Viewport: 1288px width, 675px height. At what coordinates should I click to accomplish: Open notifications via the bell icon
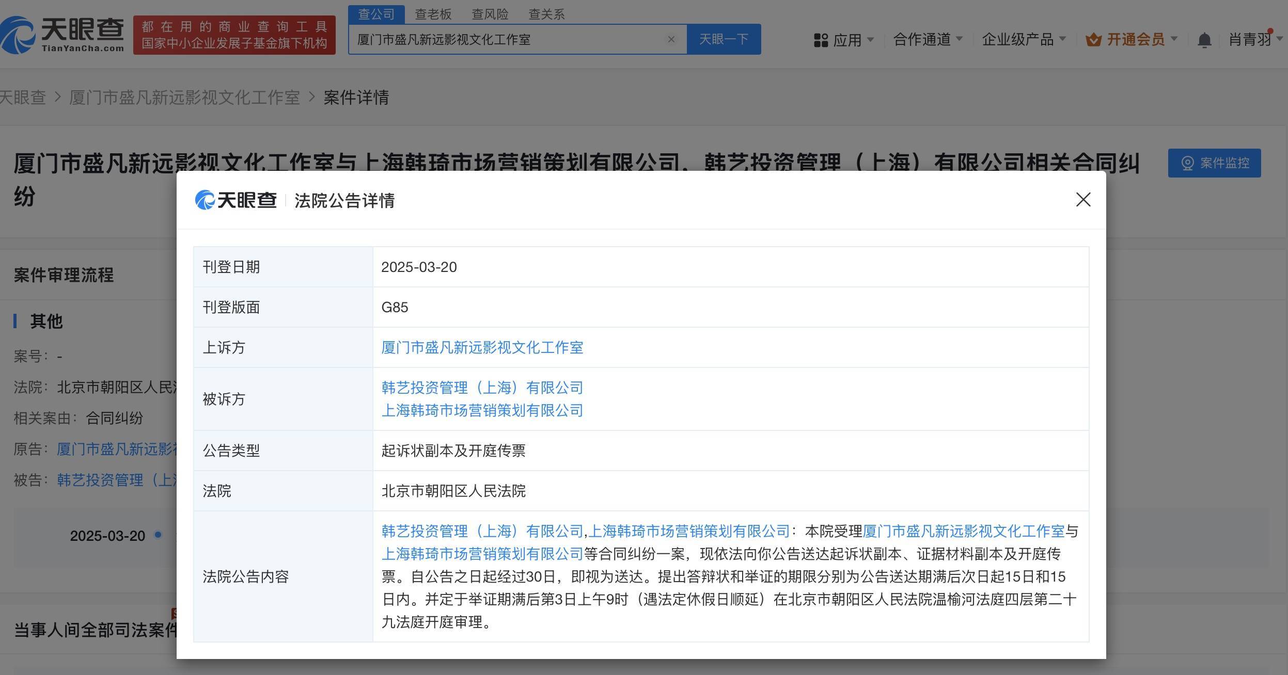(x=1204, y=40)
